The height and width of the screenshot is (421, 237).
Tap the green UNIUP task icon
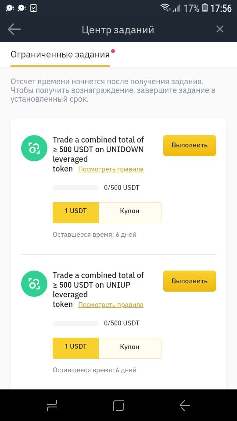click(34, 284)
